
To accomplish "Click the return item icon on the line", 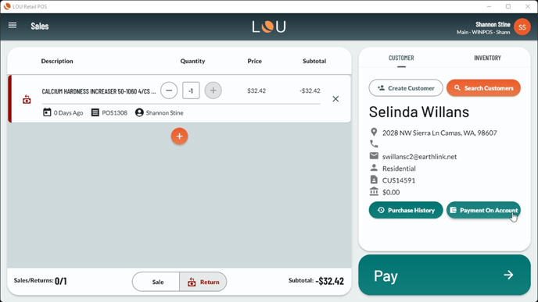I will coord(27,99).
